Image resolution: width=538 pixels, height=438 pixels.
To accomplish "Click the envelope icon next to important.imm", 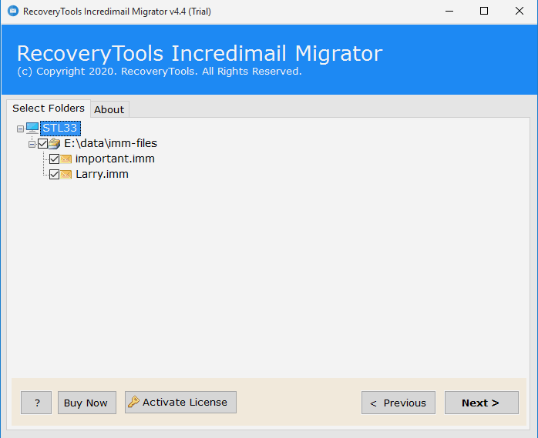I will 66,159.
